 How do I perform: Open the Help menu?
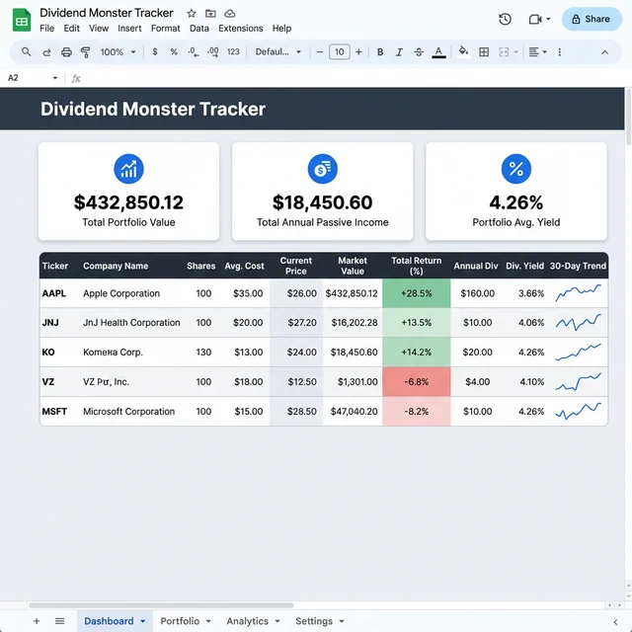pyautogui.click(x=281, y=29)
